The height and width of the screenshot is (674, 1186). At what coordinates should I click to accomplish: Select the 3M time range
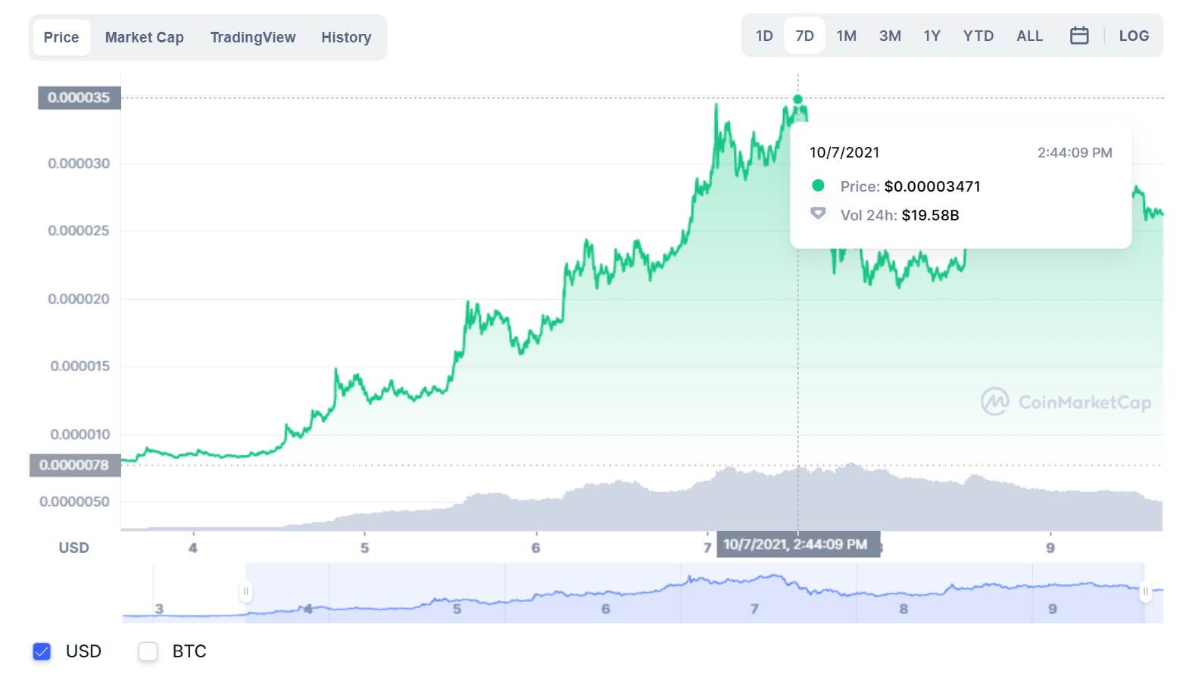click(889, 35)
